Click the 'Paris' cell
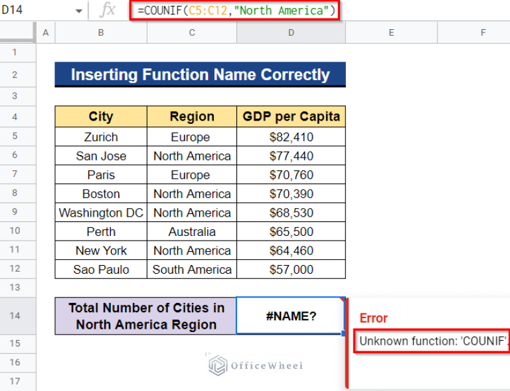The width and height of the screenshot is (510, 391). click(x=101, y=175)
